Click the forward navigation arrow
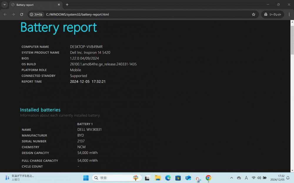The height and width of the screenshot is (183, 294). [13, 14]
